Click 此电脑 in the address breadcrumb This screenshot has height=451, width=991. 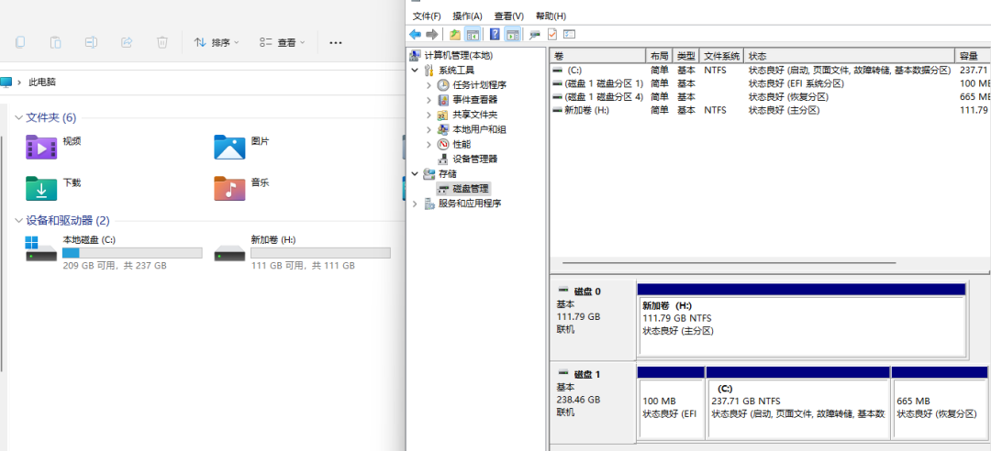click(42, 82)
